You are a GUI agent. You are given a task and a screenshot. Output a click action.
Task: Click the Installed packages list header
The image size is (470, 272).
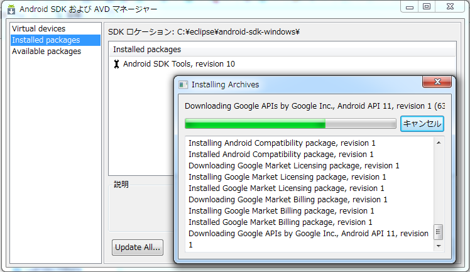click(x=282, y=50)
